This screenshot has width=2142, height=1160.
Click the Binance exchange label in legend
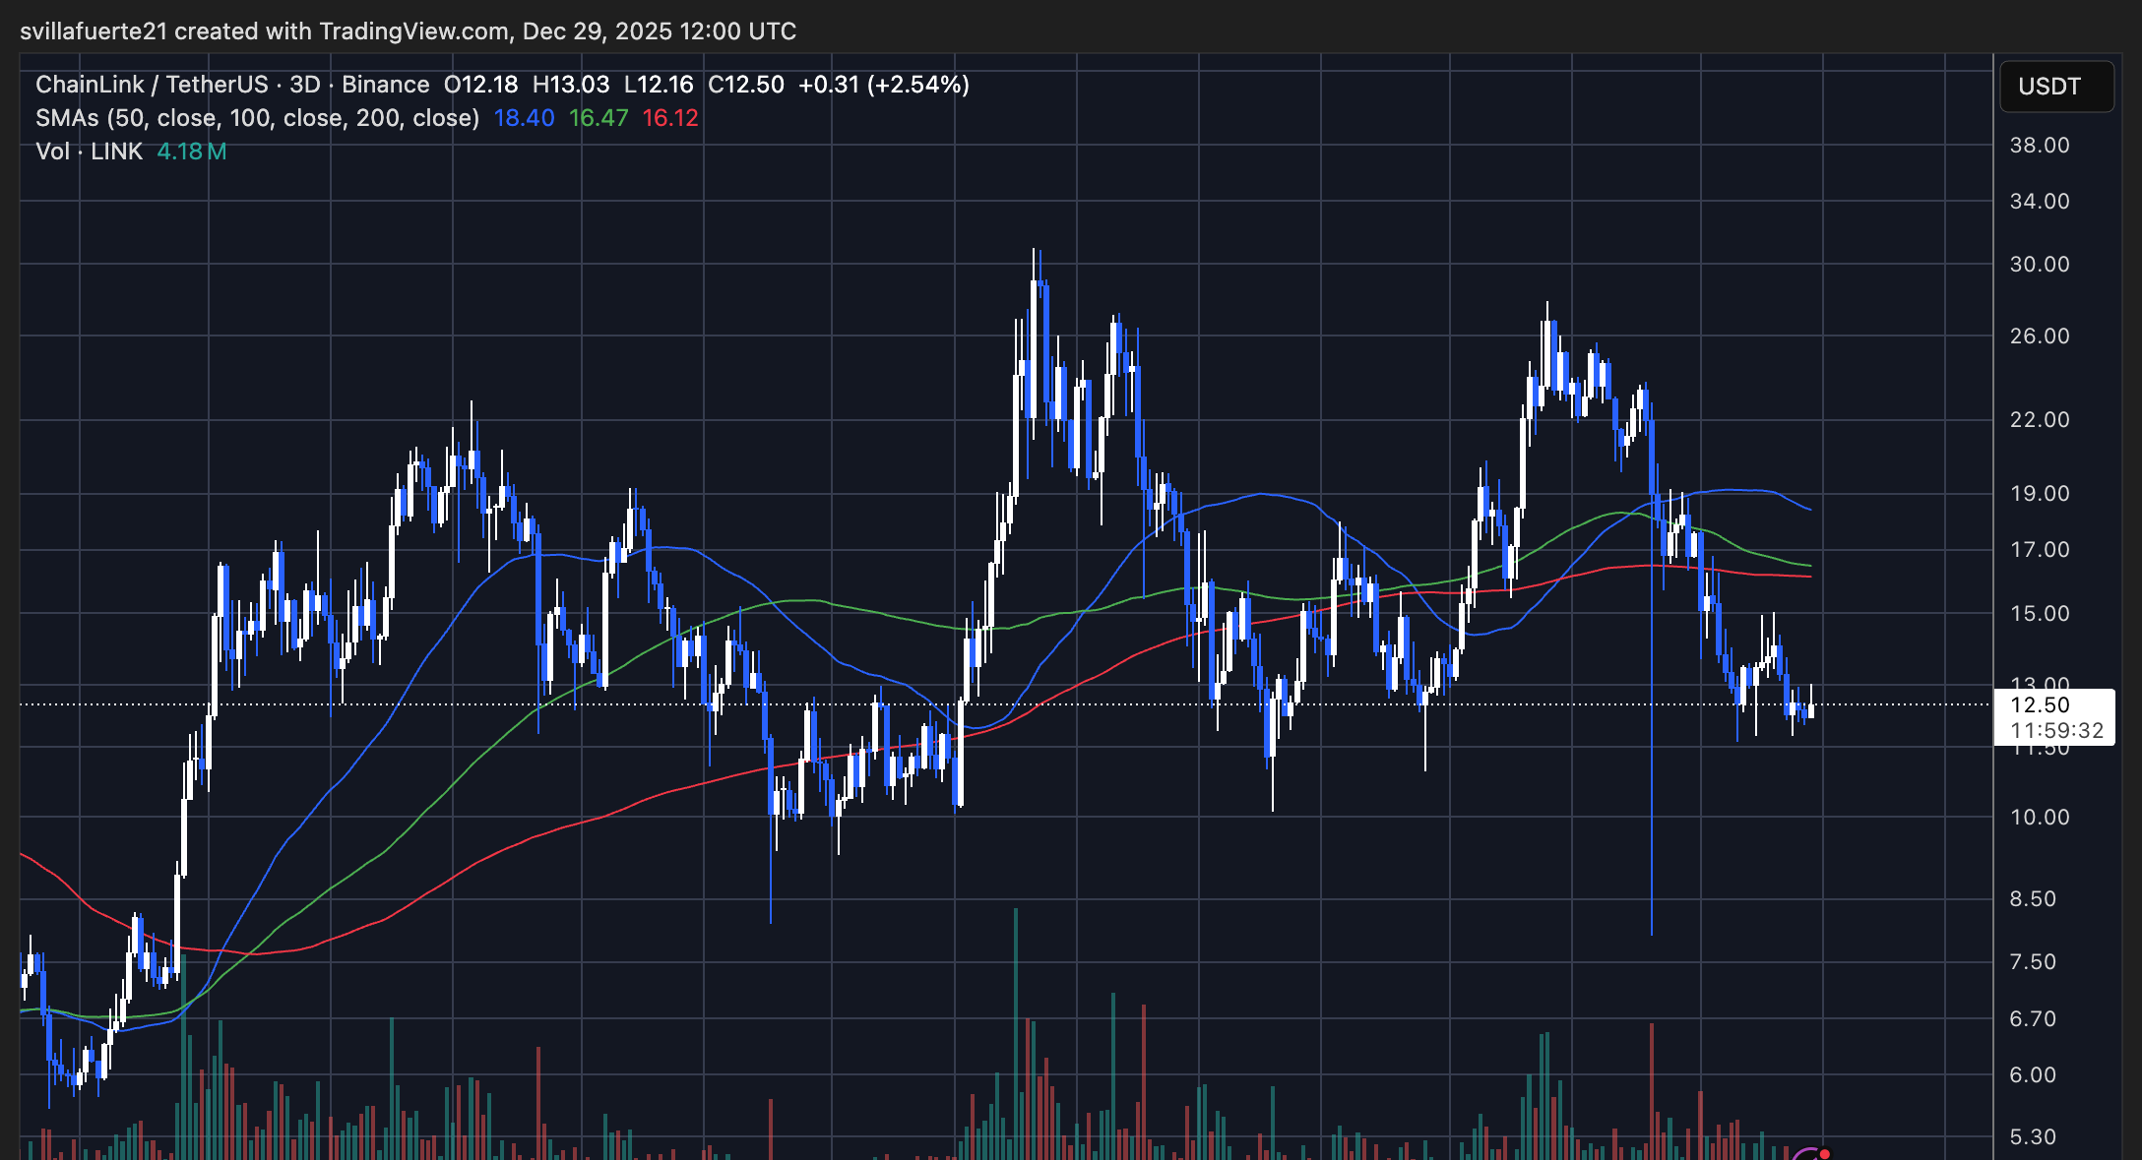[385, 85]
